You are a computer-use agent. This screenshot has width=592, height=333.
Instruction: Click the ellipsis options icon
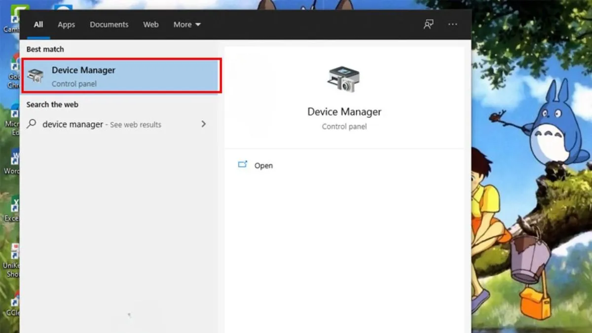452,24
